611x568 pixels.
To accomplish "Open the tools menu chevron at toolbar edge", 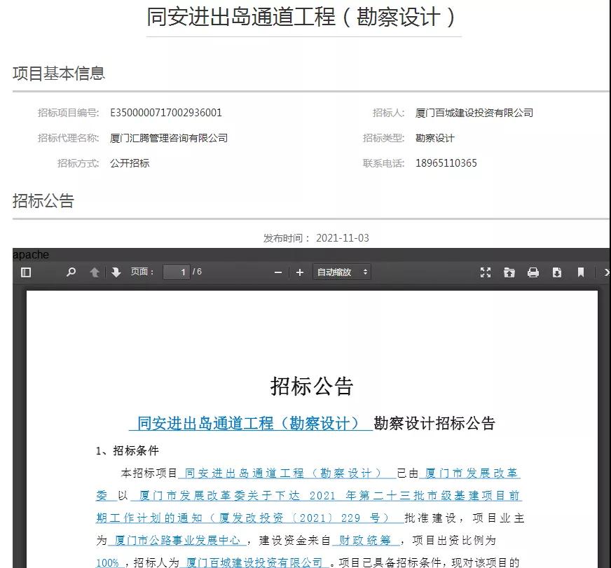I will click(x=606, y=272).
